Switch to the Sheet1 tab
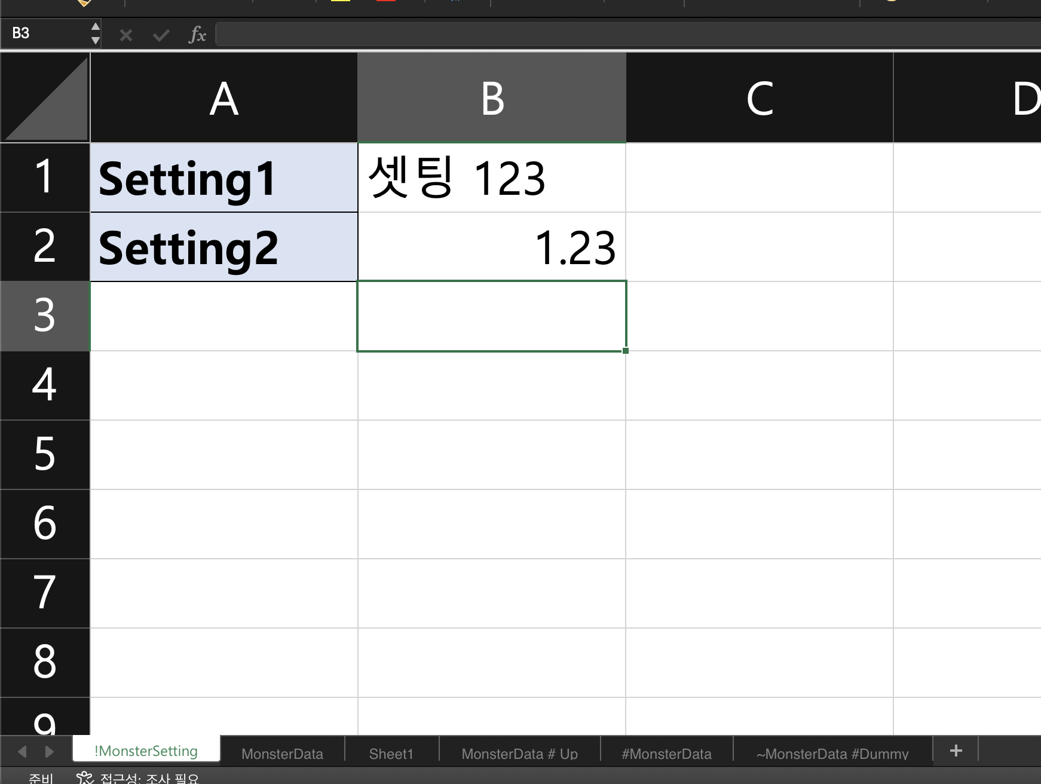The width and height of the screenshot is (1041, 784). 391,754
